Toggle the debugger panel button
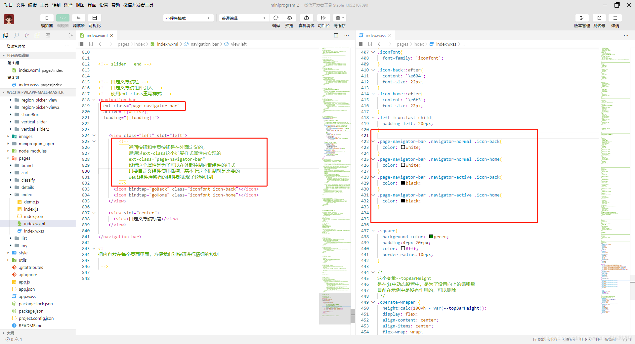 click(x=79, y=18)
